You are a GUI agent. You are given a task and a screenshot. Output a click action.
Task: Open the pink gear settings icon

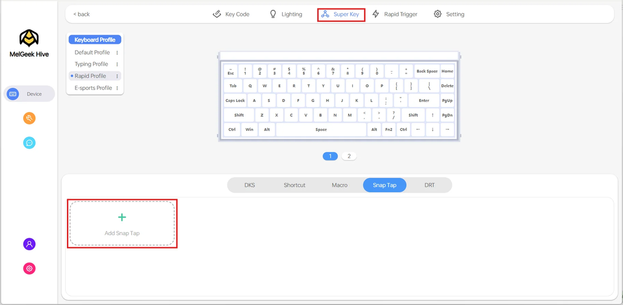tap(29, 269)
